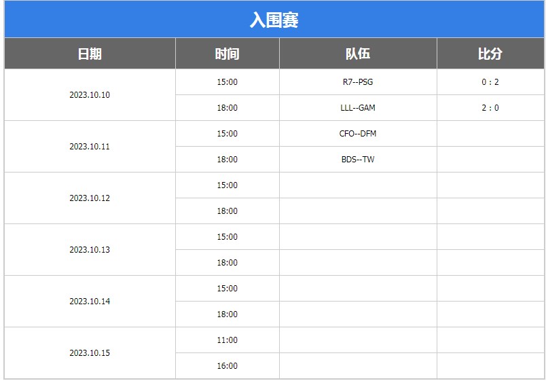This screenshot has height=381, width=546.
Task: Select the 16:00 time cell
Action: click(x=227, y=366)
